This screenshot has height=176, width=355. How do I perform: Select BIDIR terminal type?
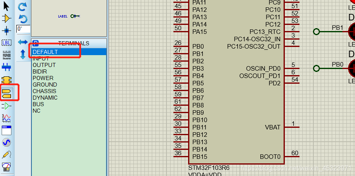(x=40, y=71)
